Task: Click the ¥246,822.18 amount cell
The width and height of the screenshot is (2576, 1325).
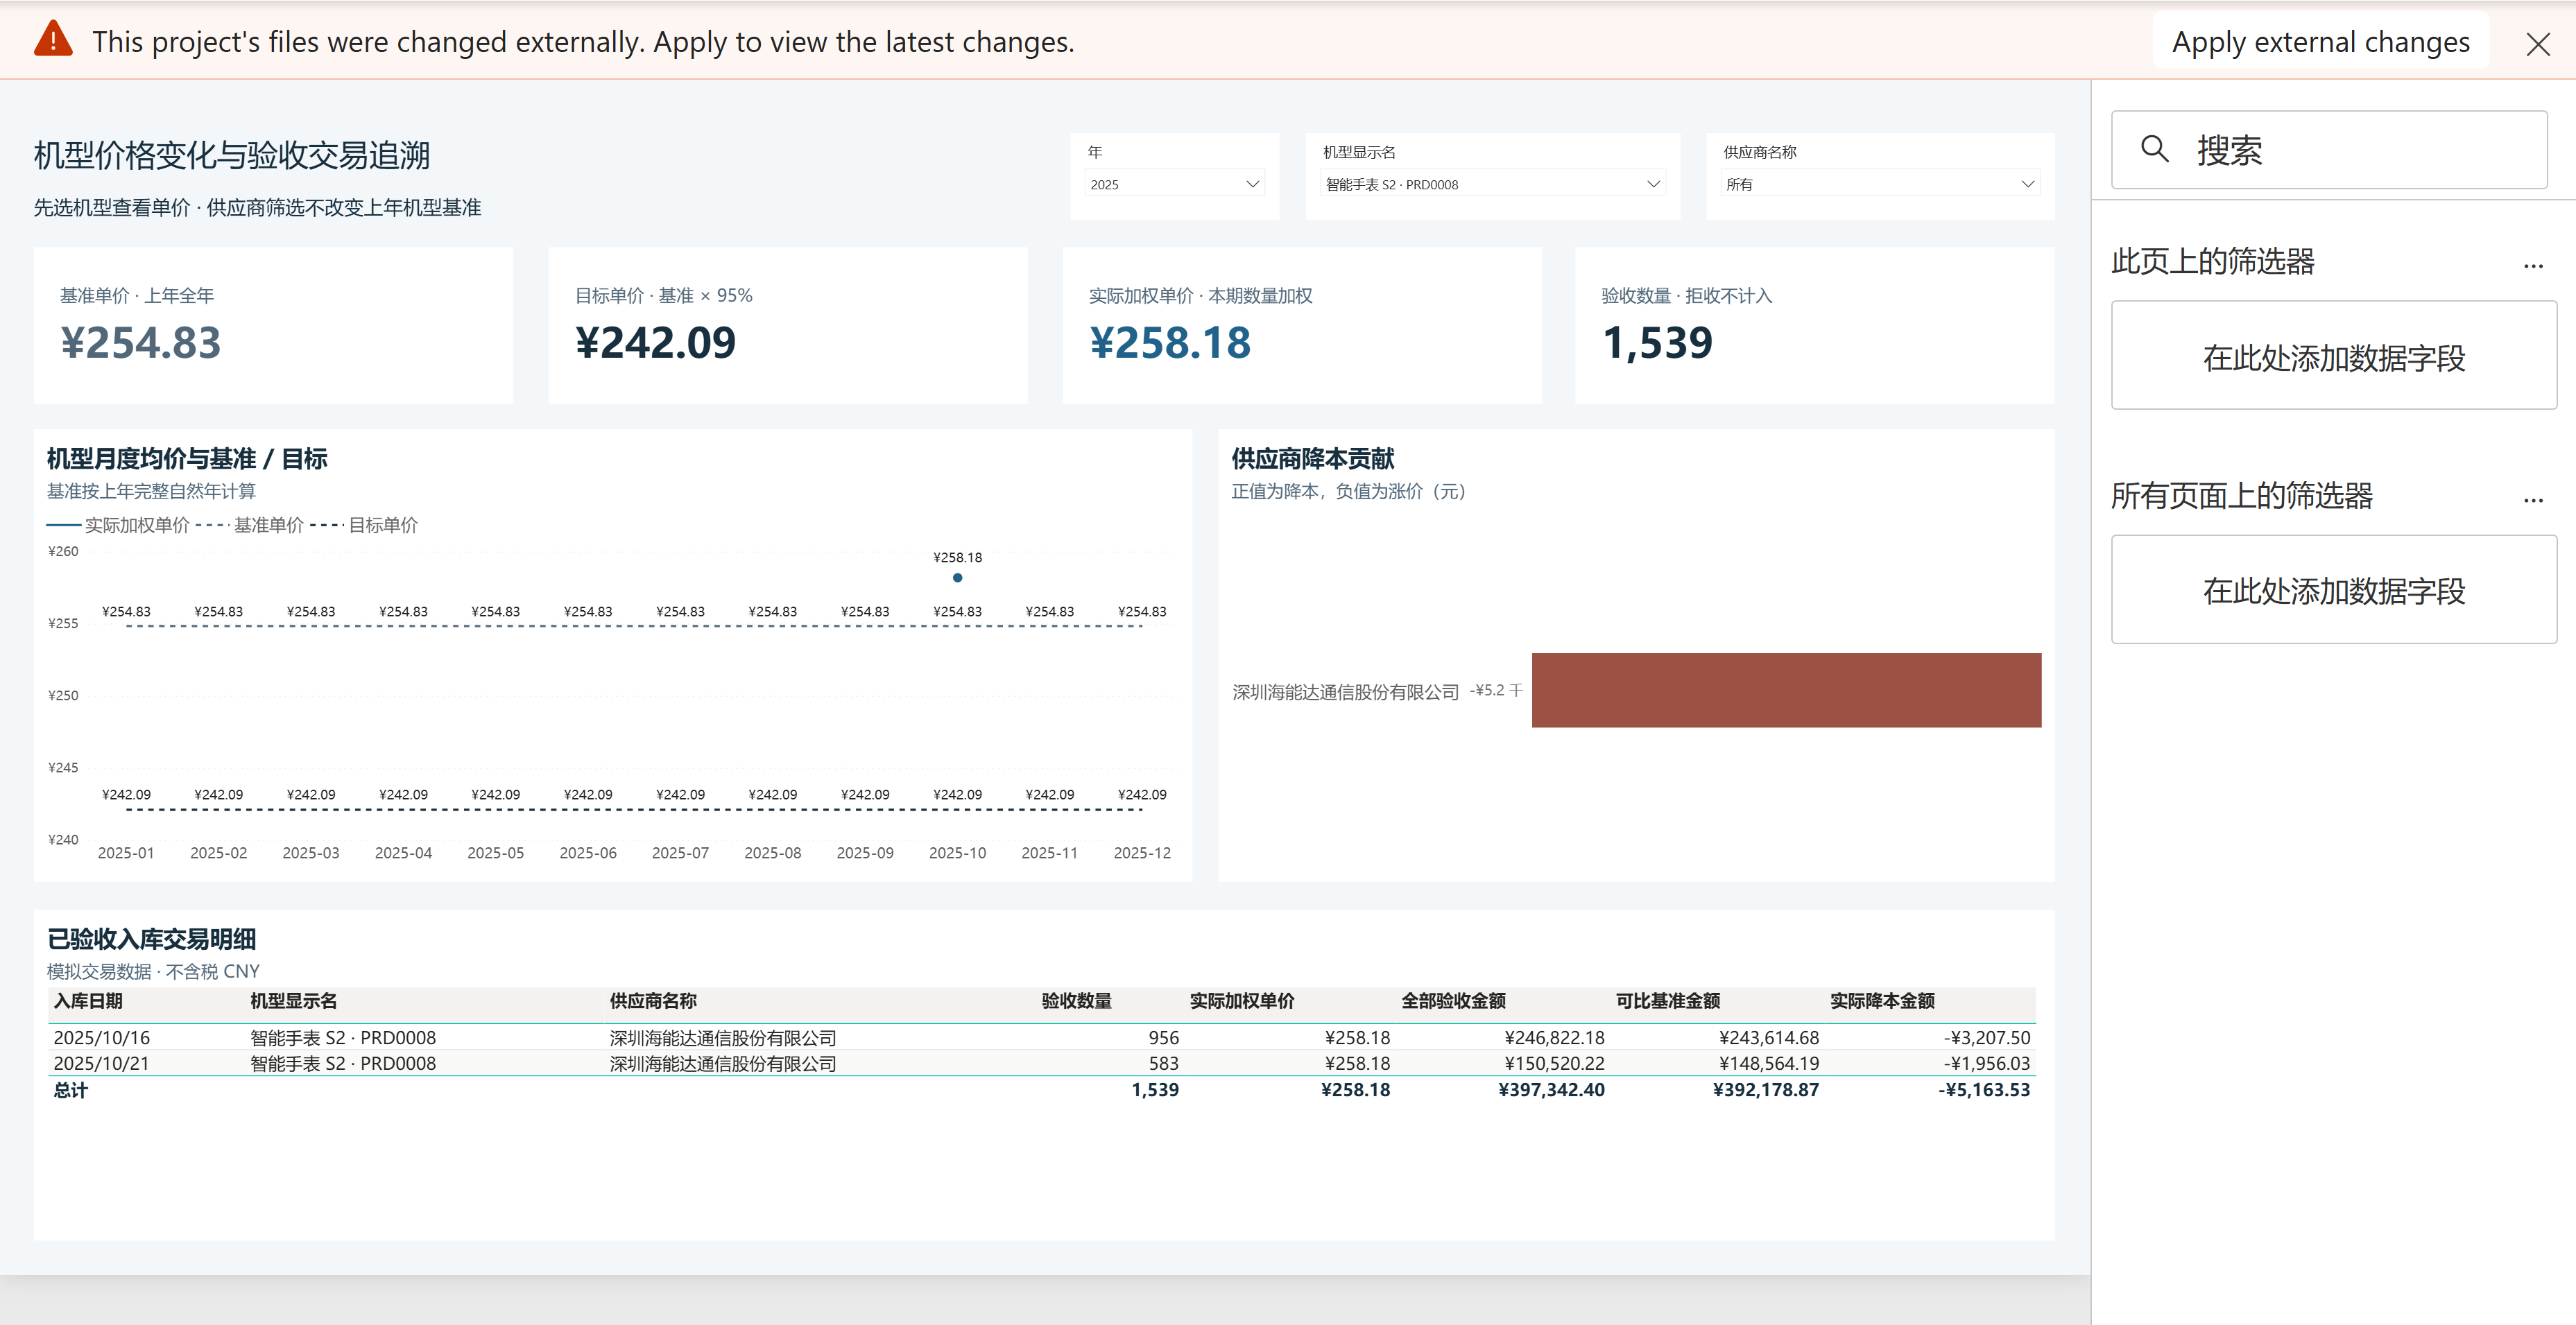Action: [x=1554, y=1038]
